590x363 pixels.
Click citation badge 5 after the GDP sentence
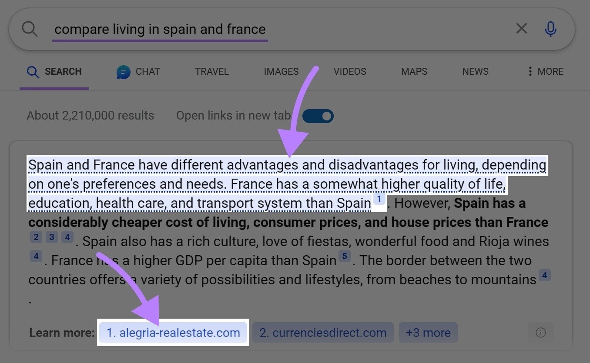(x=344, y=256)
